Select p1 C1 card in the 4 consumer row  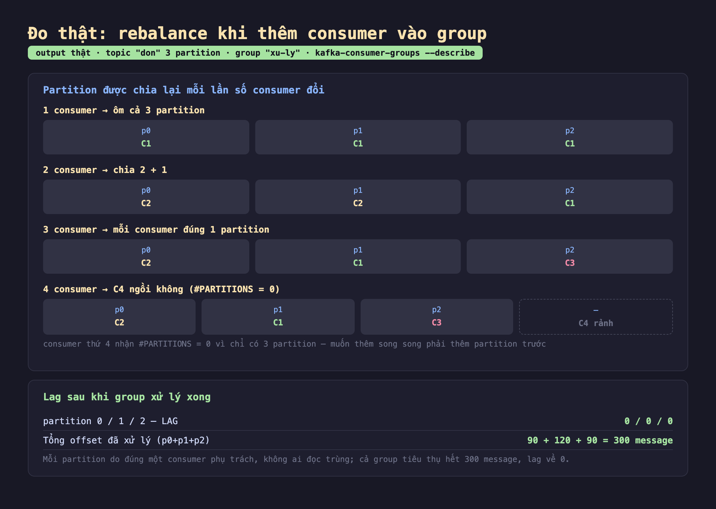coord(278,317)
